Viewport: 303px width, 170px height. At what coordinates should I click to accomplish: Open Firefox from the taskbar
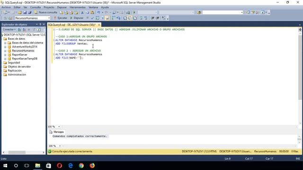coord(92,166)
